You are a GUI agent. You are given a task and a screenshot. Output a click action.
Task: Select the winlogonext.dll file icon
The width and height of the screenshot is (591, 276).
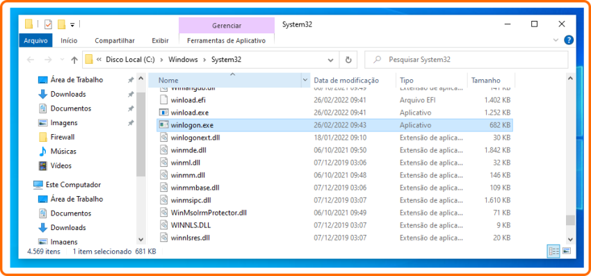(x=163, y=137)
